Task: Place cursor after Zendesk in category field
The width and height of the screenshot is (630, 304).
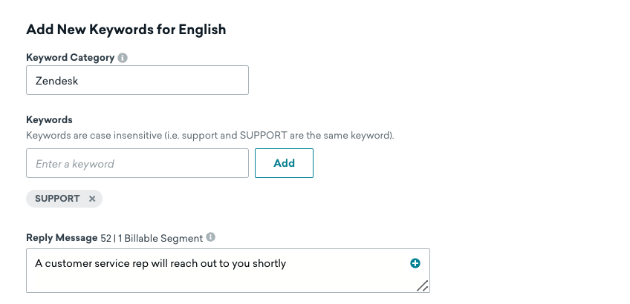Action: point(79,81)
